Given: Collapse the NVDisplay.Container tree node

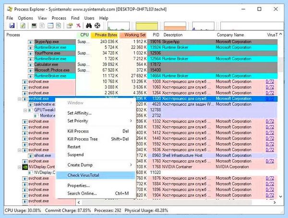Looking at the screenshot, I should [x=20, y=167].
